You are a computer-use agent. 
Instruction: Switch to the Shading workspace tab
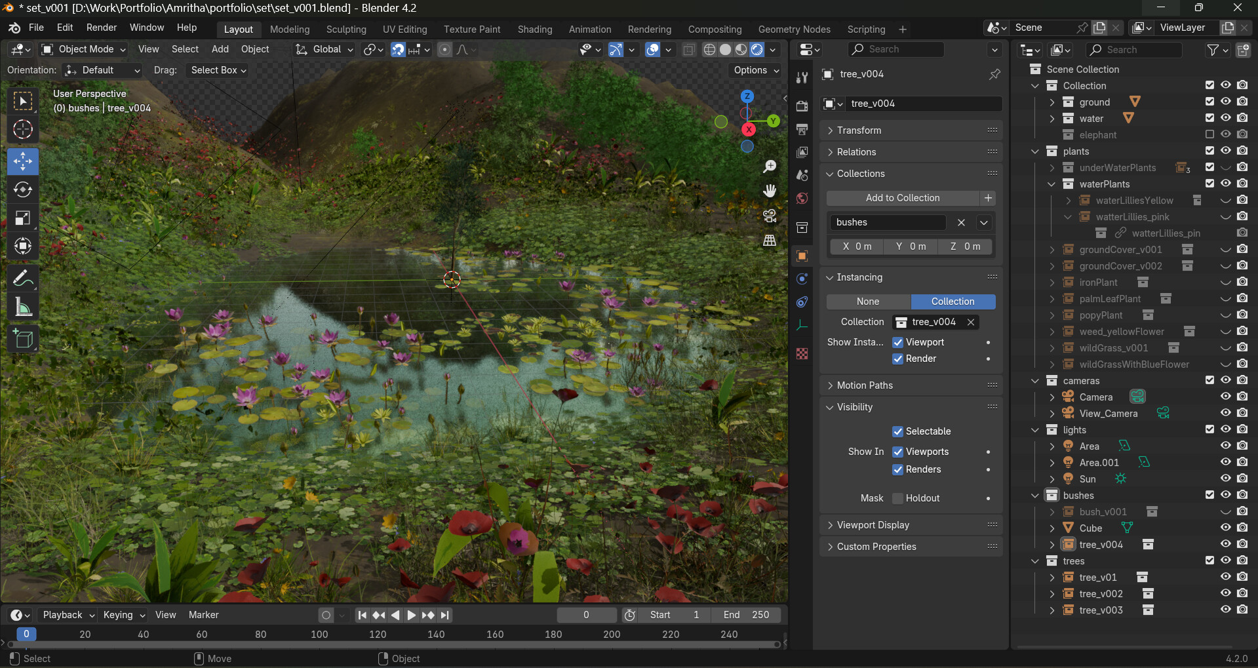tap(534, 29)
